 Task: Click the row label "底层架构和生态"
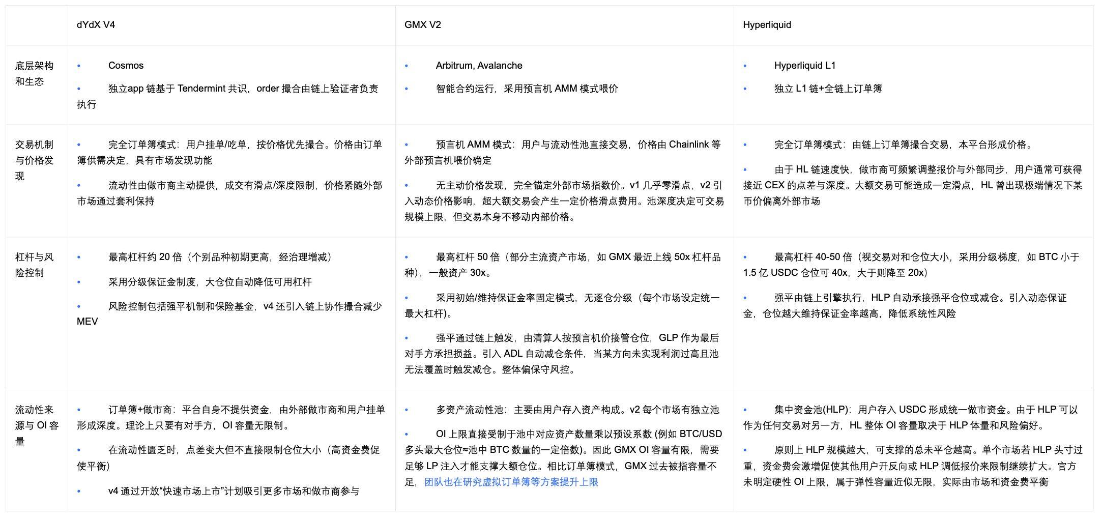(x=34, y=74)
